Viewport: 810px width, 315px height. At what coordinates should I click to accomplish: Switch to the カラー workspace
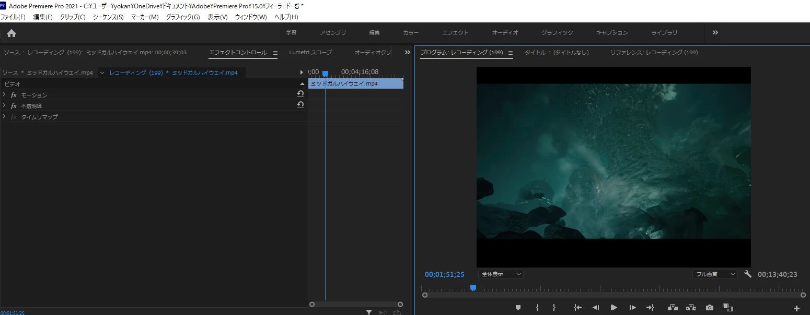[411, 32]
